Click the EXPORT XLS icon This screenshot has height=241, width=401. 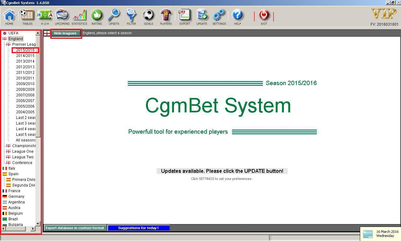pos(185,17)
